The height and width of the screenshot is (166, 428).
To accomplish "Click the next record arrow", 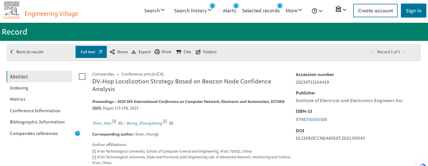I will tap(405, 52).
